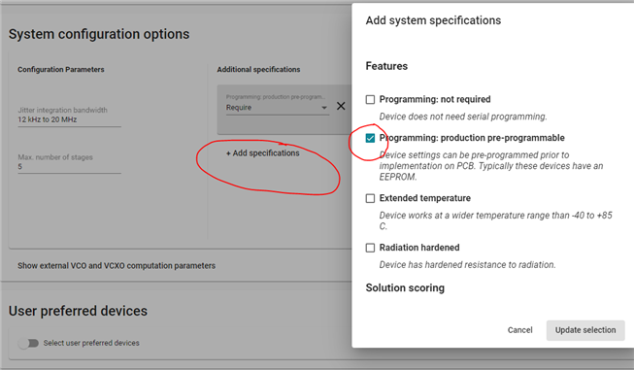Click 'Programming: not required' label text
The width and height of the screenshot is (634, 370).
(435, 99)
